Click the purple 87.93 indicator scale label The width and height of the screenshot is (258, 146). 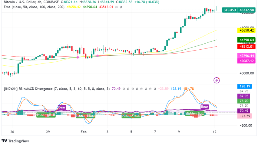(x=244, y=96)
